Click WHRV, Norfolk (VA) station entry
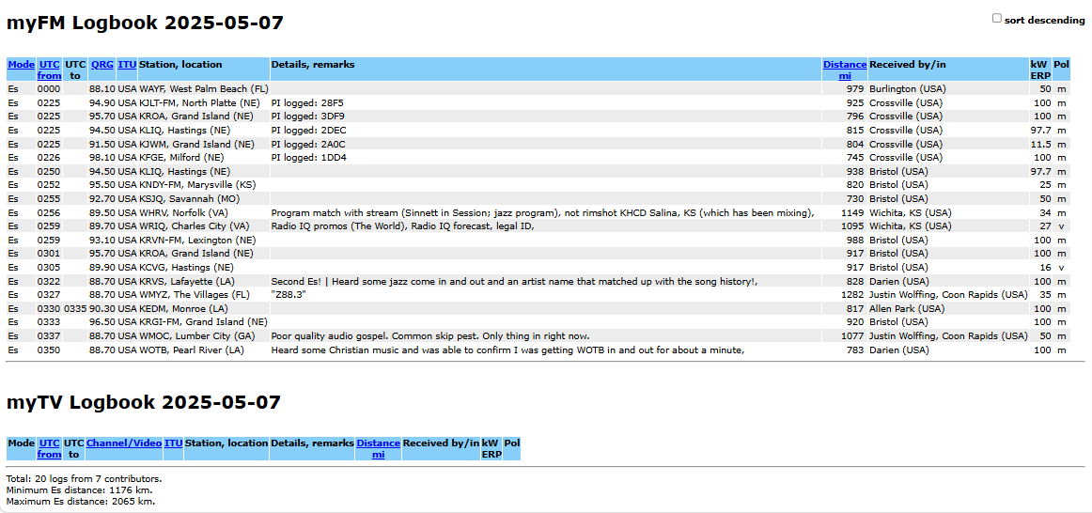The height and width of the screenshot is (513, 1092). pos(183,212)
